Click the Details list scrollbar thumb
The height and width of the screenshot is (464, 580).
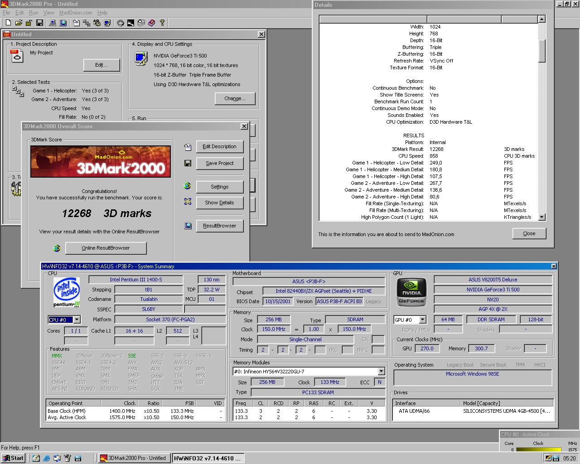pyautogui.click(x=541, y=51)
